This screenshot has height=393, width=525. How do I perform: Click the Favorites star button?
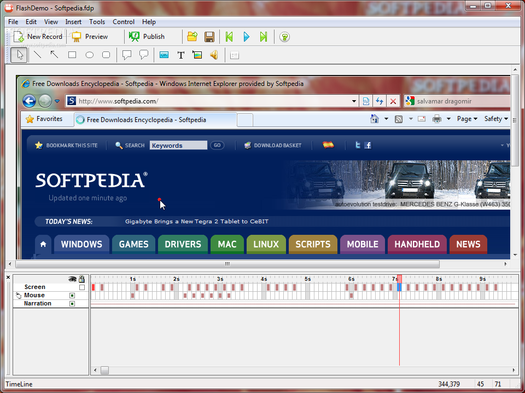(44, 119)
